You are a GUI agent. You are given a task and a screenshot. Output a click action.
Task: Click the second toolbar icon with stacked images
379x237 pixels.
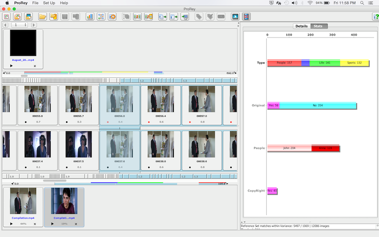18,17
